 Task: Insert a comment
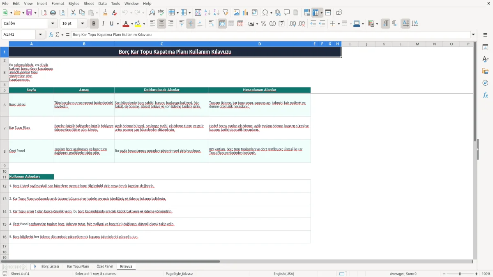pyautogui.click(x=287, y=13)
